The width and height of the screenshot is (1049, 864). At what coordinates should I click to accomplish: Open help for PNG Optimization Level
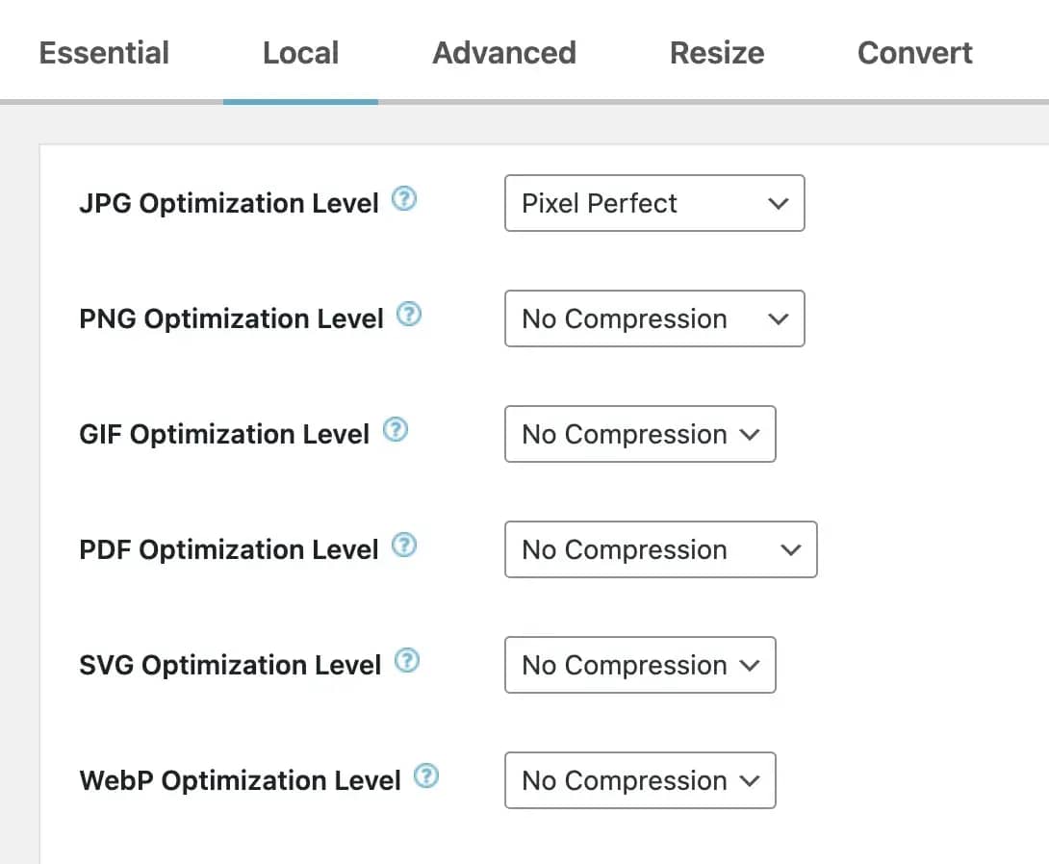pyautogui.click(x=409, y=315)
